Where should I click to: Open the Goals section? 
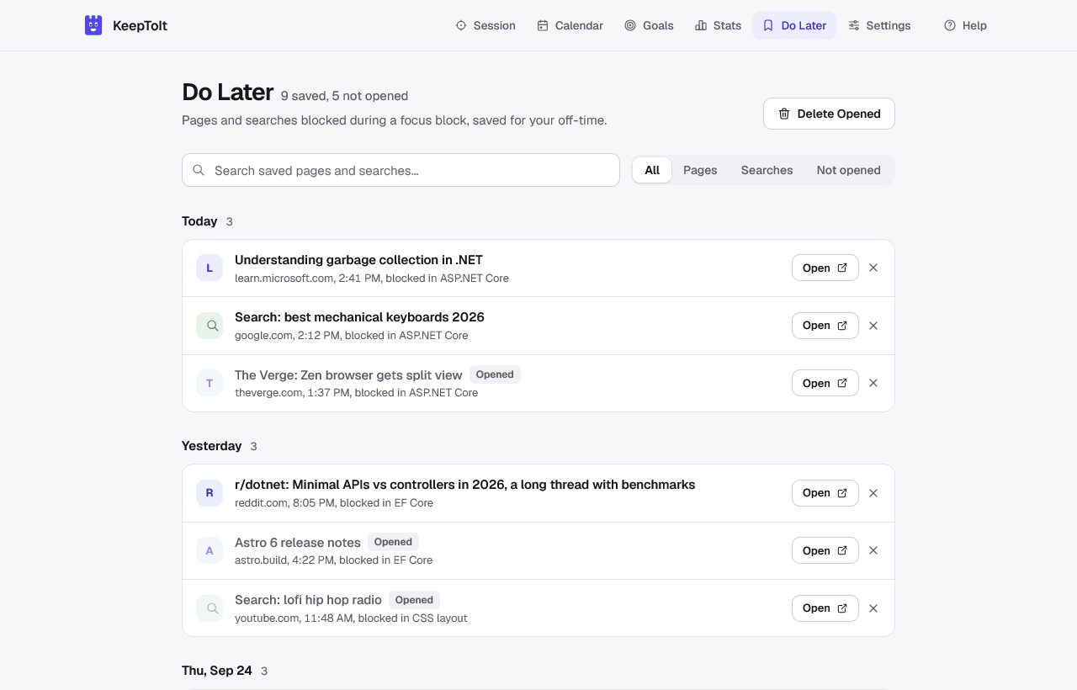pos(649,25)
